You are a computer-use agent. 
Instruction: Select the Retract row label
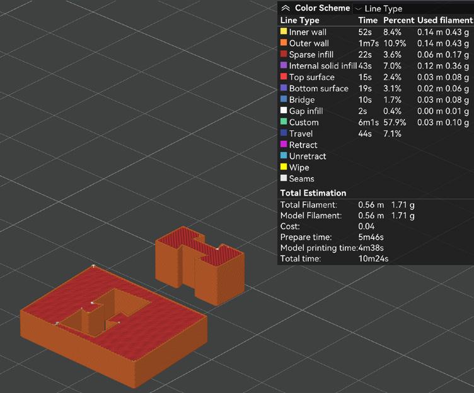[303, 145]
